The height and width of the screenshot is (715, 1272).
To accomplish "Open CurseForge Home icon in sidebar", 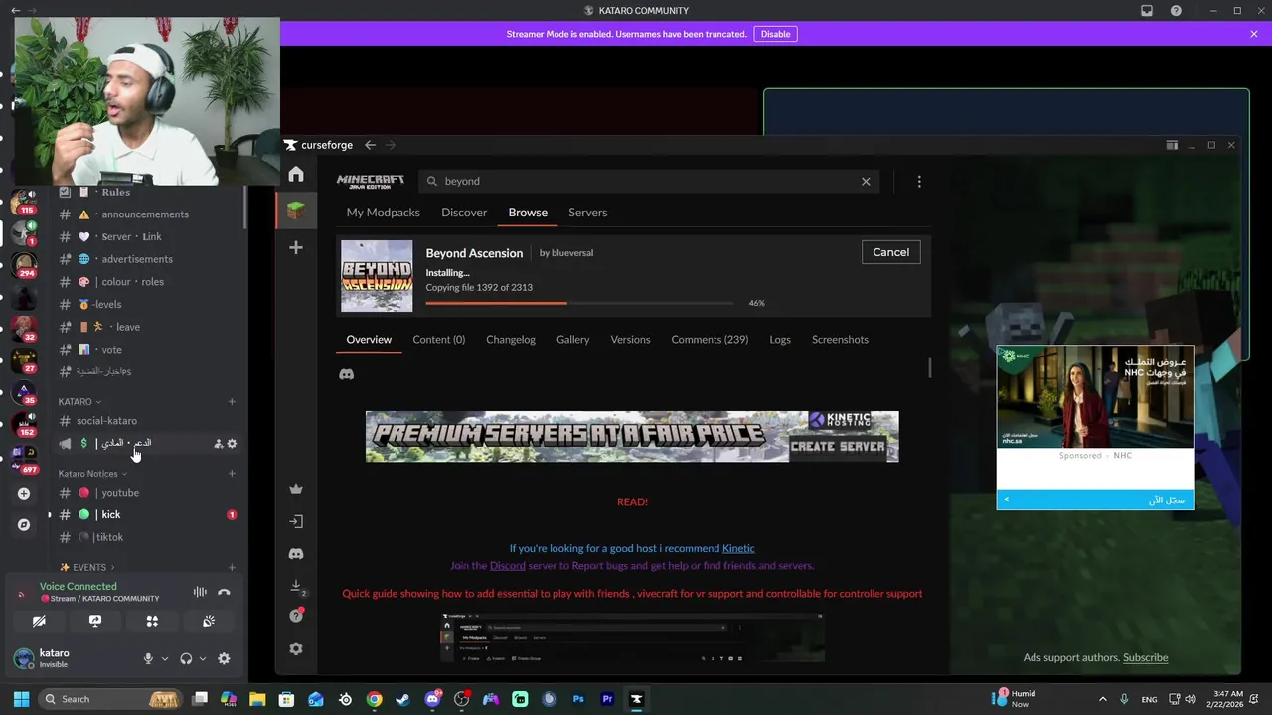I will click(x=296, y=174).
